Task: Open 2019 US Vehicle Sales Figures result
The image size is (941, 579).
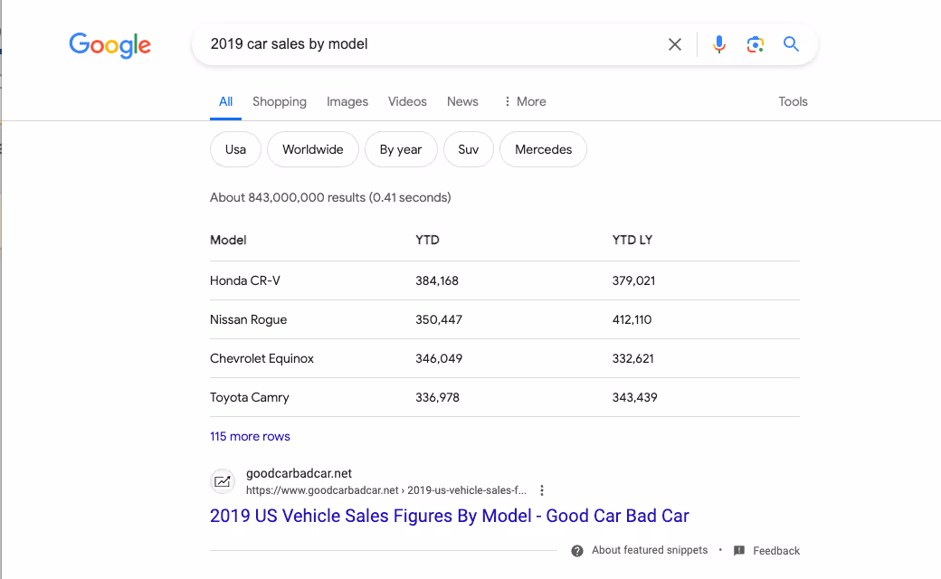Action: click(450, 516)
